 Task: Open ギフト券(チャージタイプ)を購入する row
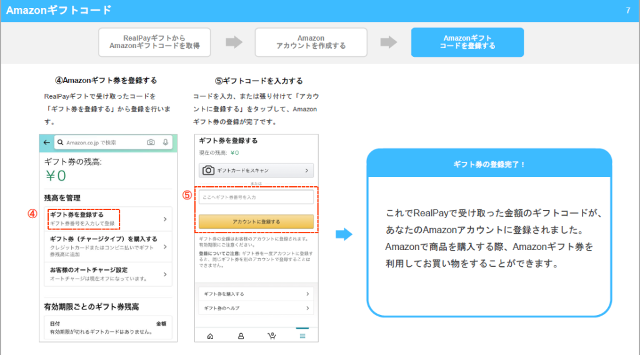[x=108, y=246]
